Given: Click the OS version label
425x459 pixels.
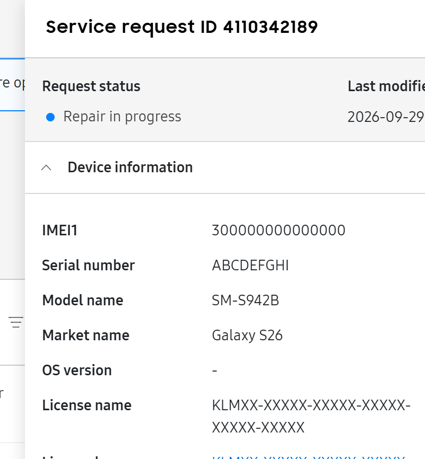Looking at the screenshot, I should click(77, 370).
